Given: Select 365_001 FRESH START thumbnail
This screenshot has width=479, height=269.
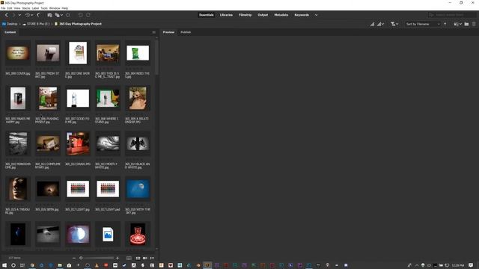Looking at the screenshot, I should 48,53.
